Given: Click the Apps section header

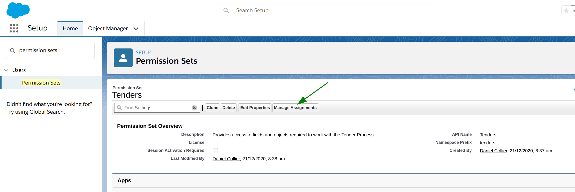Looking at the screenshot, I should click(124, 180).
